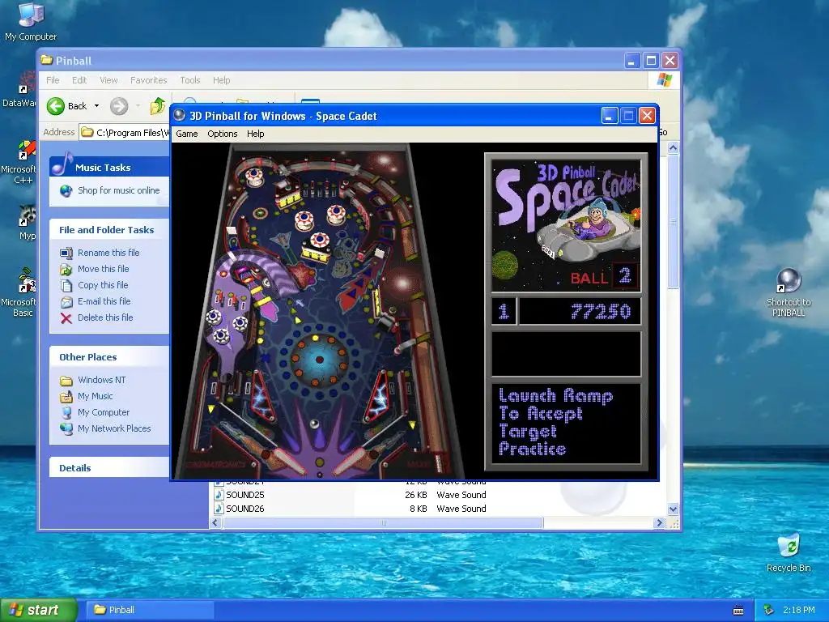Click E-mail this file link
This screenshot has height=622, width=829.
pos(104,301)
